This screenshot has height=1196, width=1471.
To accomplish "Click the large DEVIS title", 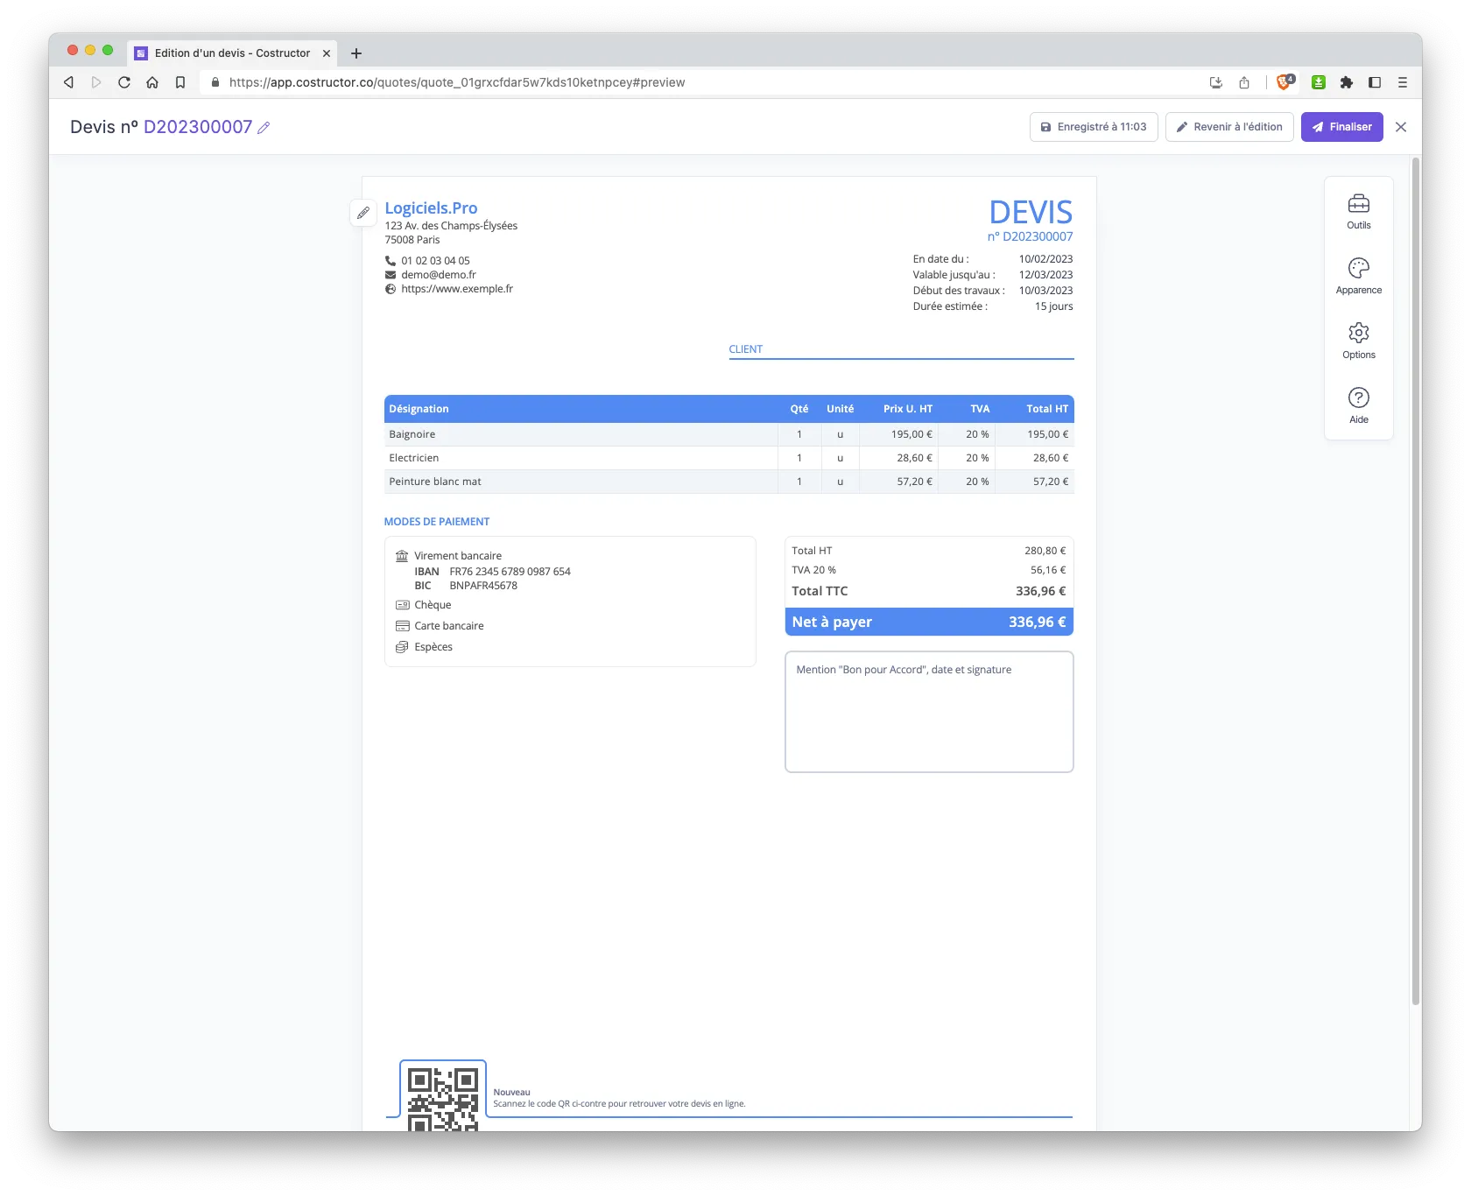I will click(x=1031, y=213).
